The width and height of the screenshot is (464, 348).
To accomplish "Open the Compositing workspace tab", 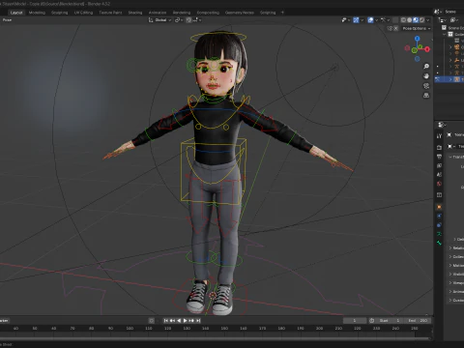I will (x=208, y=13).
